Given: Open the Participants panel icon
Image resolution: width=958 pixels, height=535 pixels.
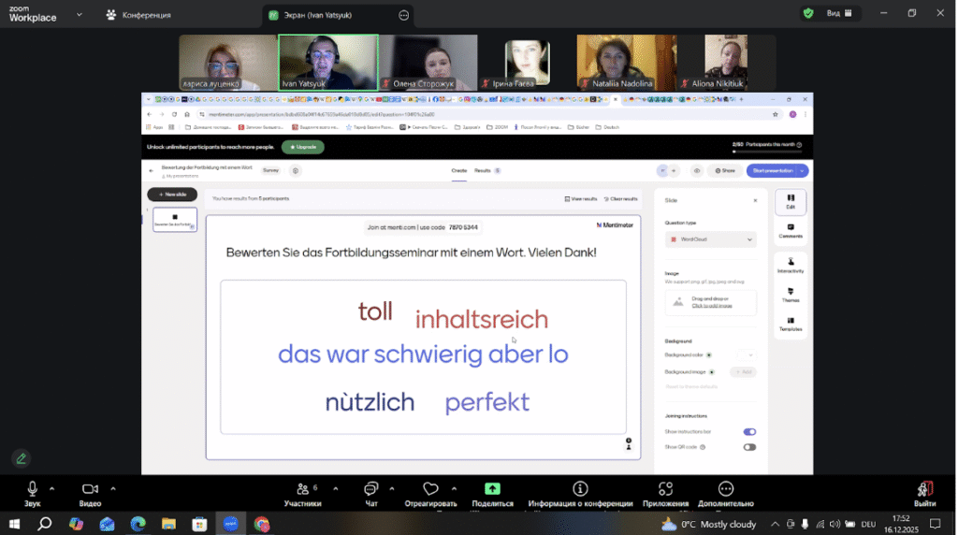Looking at the screenshot, I should (302, 489).
